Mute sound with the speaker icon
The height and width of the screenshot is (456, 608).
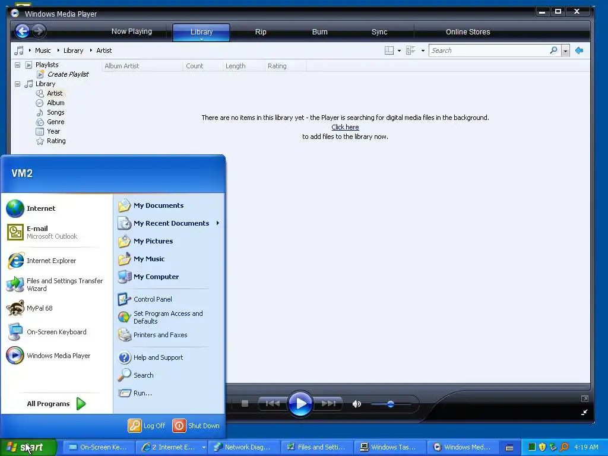[x=356, y=404]
